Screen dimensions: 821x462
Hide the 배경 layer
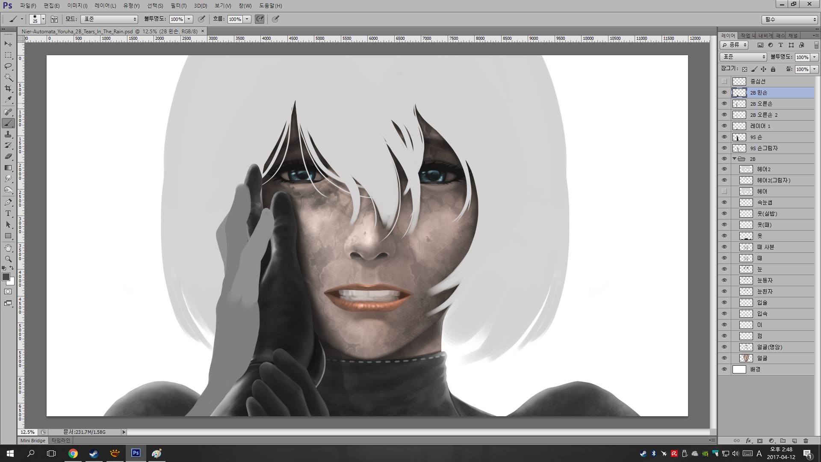click(x=724, y=369)
